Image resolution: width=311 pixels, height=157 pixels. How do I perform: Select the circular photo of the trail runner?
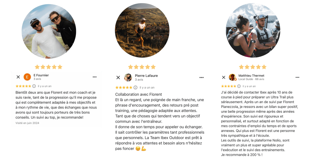[142, 30]
